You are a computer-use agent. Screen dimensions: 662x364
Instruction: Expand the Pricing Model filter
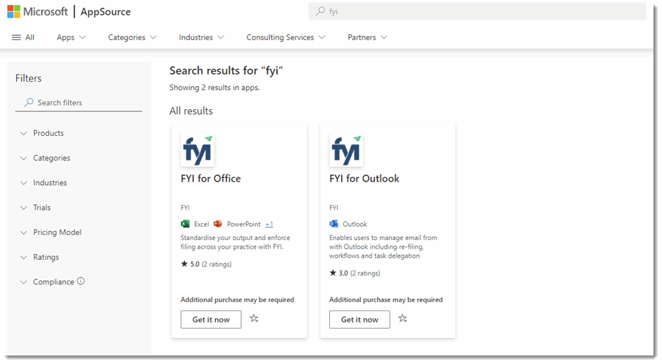click(x=51, y=232)
